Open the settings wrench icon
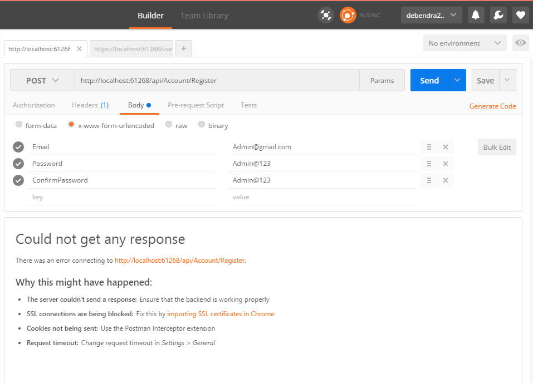Image resolution: width=533 pixels, height=383 pixels. click(x=498, y=15)
